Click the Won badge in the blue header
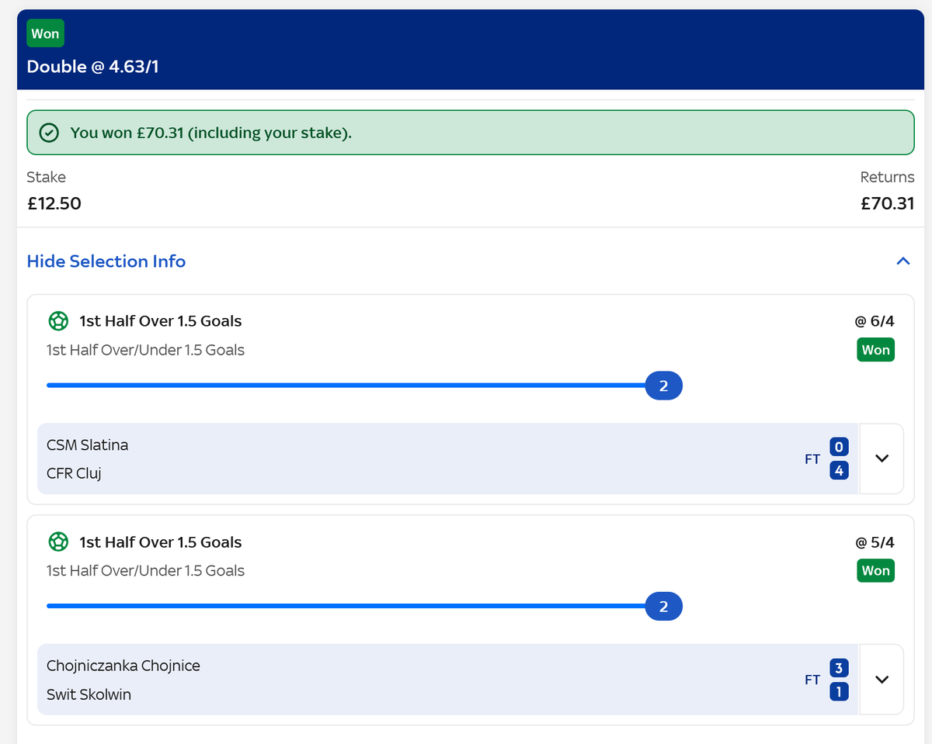This screenshot has height=744, width=932. point(45,34)
